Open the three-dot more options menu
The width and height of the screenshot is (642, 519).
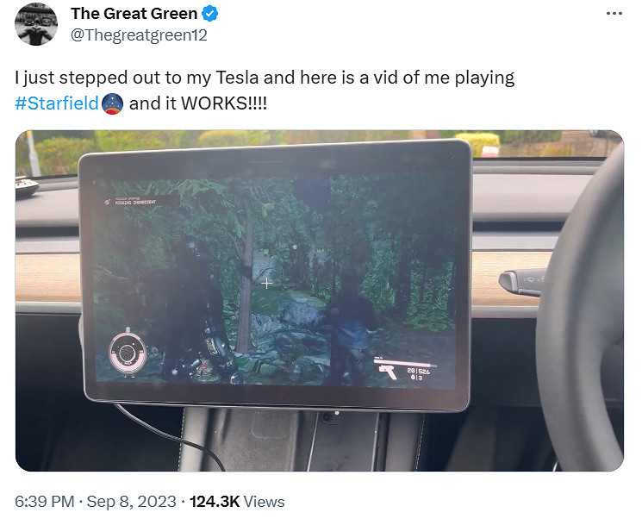pos(614,14)
